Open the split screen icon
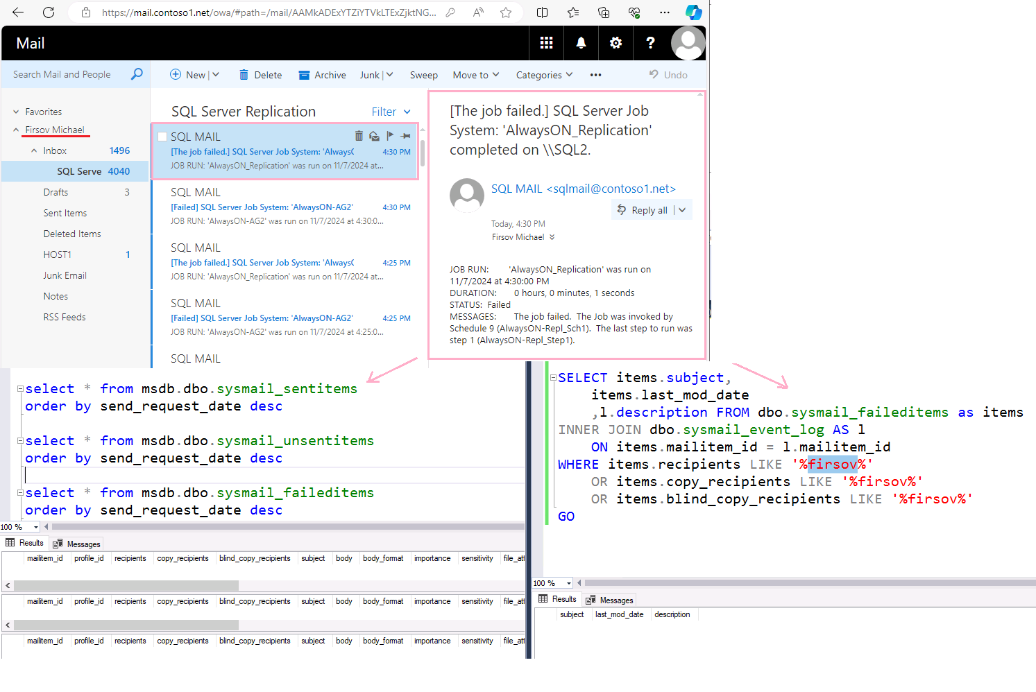 pos(543,12)
